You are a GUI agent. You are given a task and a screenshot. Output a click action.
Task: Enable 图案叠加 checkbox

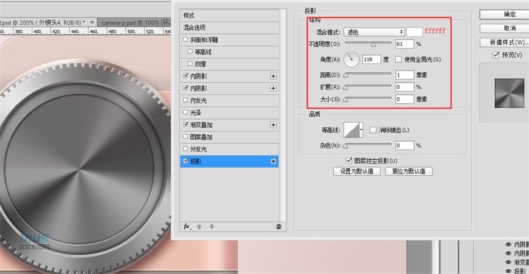[x=185, y=137]
